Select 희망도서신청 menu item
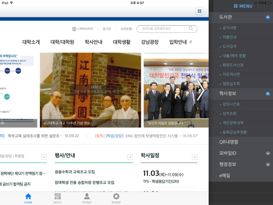This screenshot has width=273, height=205. (233, 65)
